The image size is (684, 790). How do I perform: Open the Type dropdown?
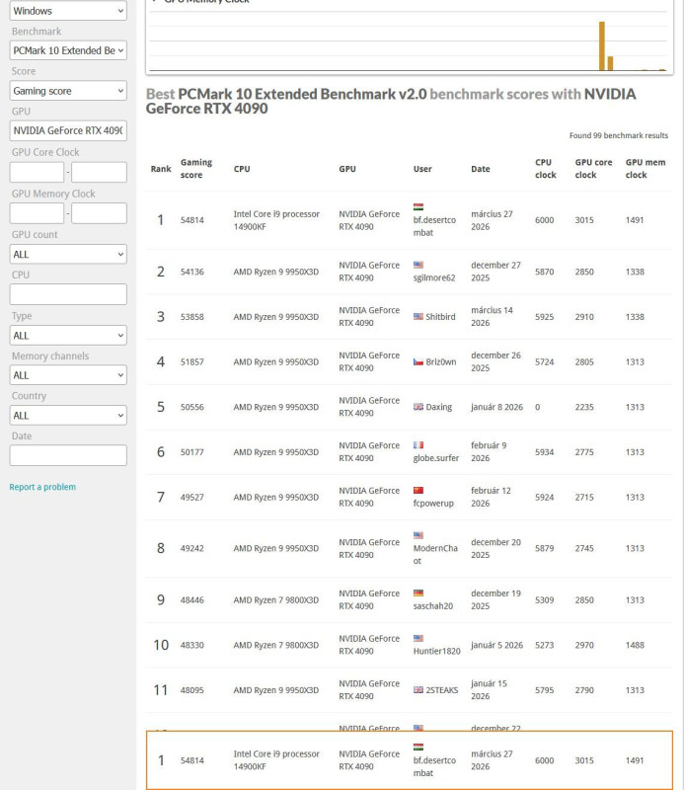tap(68, 335)
